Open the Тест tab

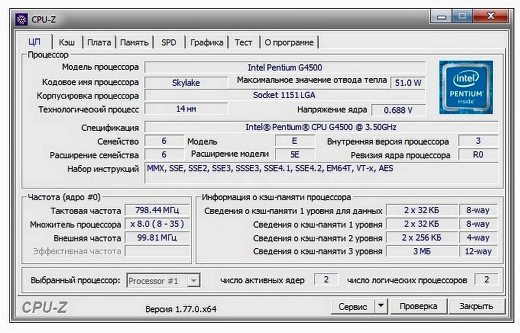pyautogui.click(x=243, y=42)
